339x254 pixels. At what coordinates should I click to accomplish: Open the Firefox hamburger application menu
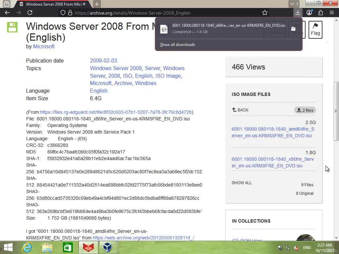click(x=332, y=13)
